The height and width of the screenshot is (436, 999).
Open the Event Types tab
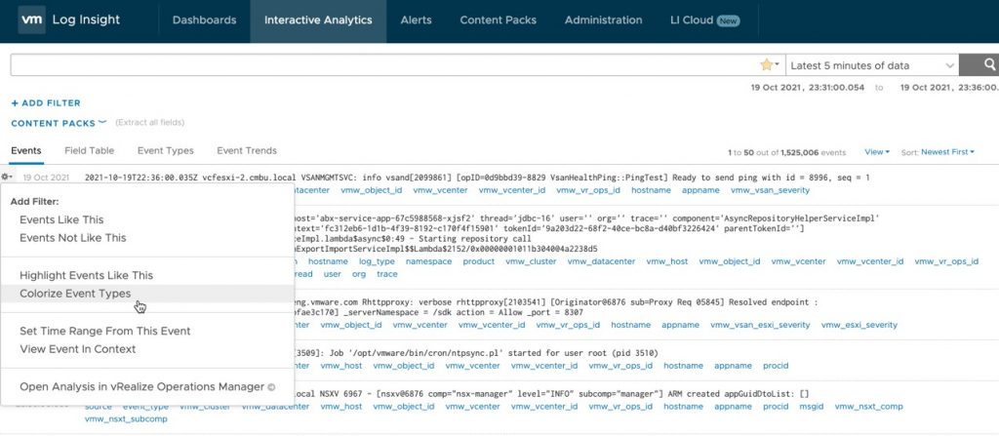click(x=165, y=150)
